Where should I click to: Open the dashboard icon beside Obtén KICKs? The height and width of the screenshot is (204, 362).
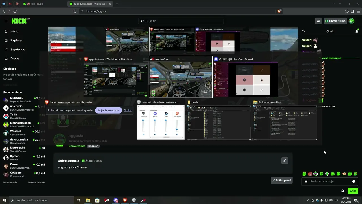click(x=318, y=21)
